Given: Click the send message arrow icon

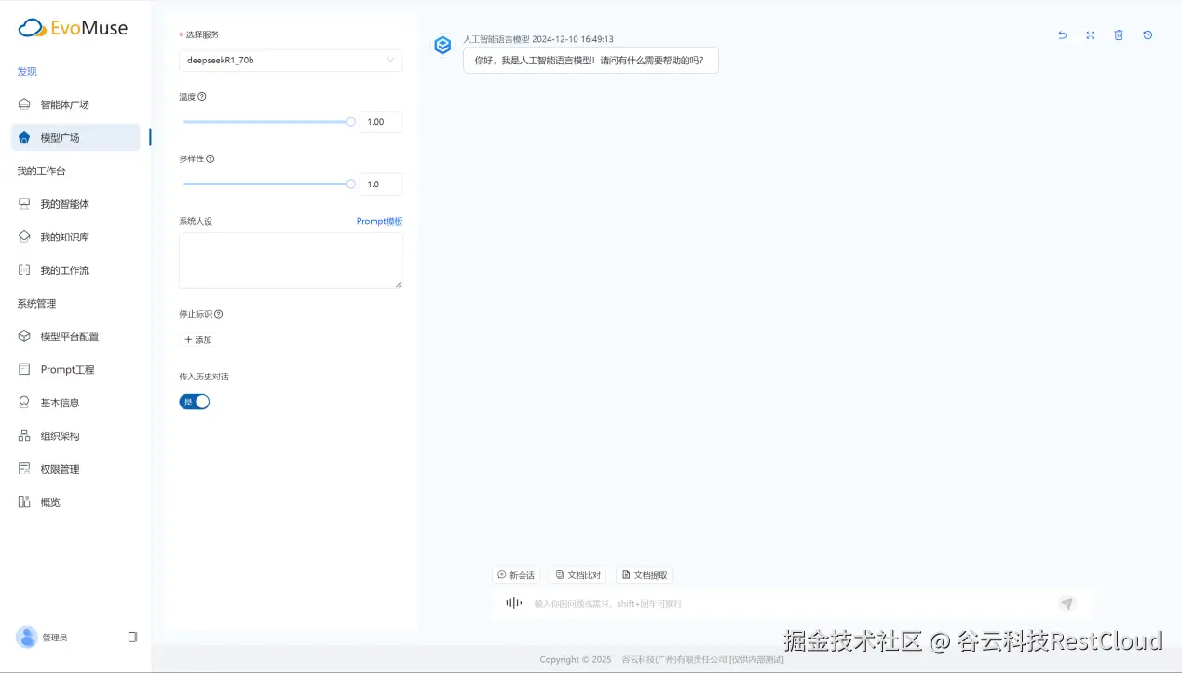Looking at the screenshot, I should pos(1067,603).
